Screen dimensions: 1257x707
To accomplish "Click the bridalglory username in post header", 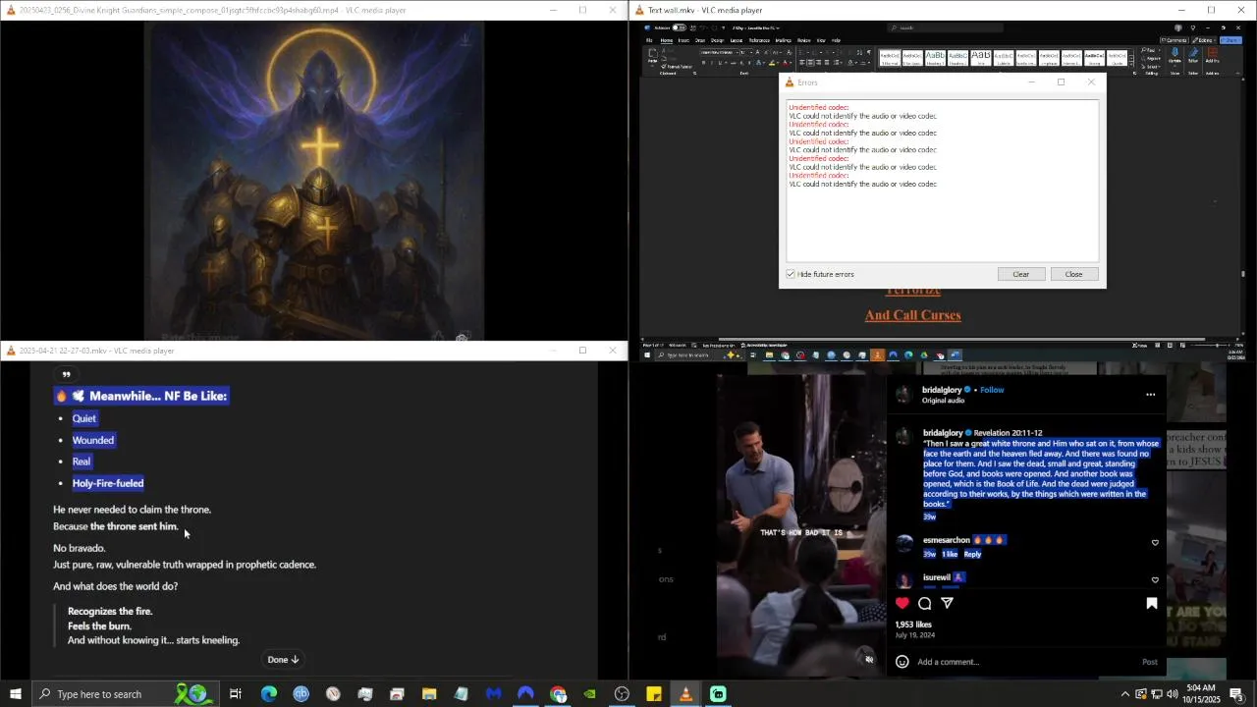I will click(x=942, y=390).
